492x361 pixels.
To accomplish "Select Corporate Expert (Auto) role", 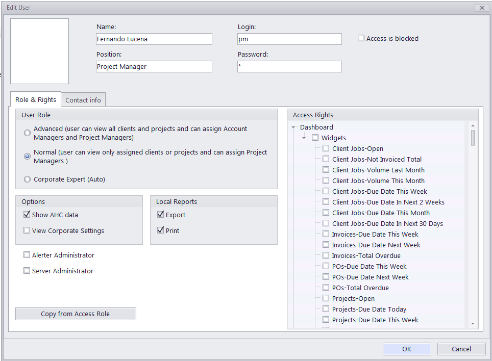I will pos(27,179).
